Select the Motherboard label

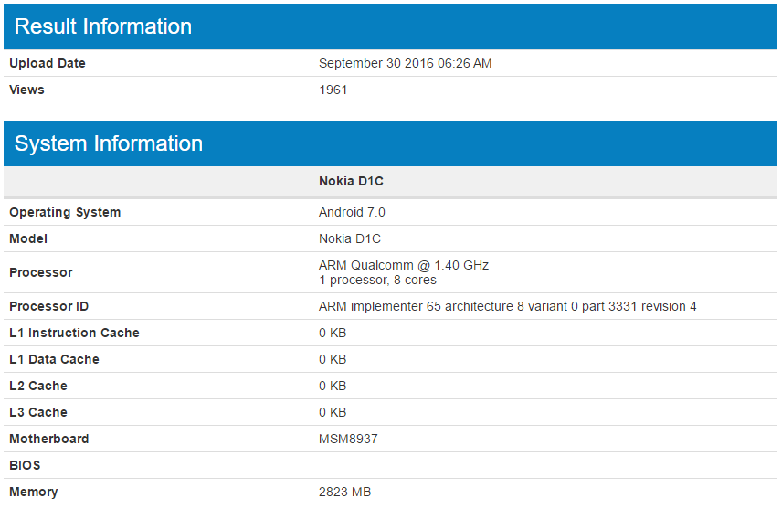(x=49, y=439)
